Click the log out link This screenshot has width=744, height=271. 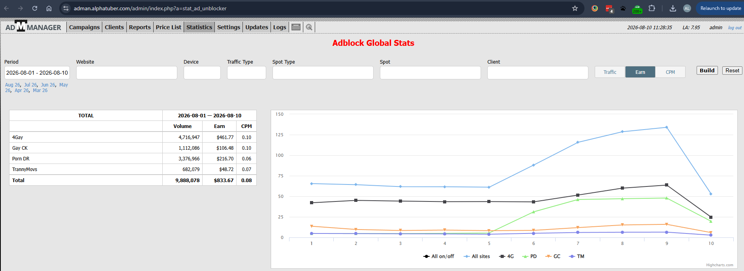(x=735, y=28)
